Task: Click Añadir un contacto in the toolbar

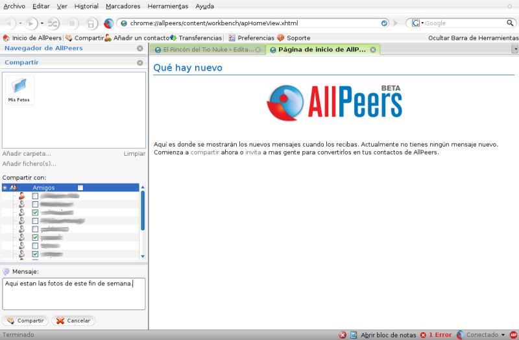Action: click(x=137, y=38)
